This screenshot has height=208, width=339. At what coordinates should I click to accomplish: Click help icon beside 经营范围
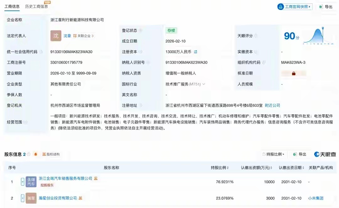click(x=25, y=122)
